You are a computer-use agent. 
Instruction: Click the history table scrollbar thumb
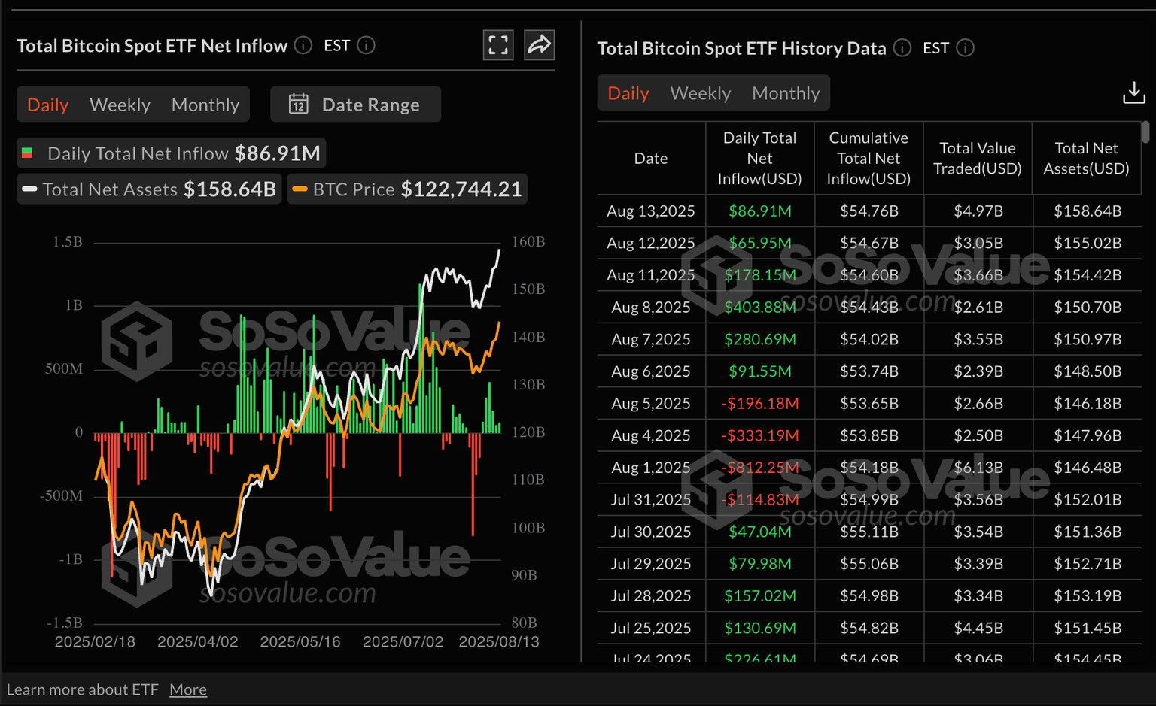(x=1145, y=132)
